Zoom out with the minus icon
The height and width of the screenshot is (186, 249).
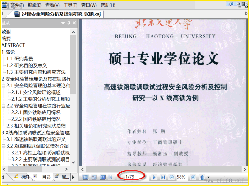(x=171, y=177)
